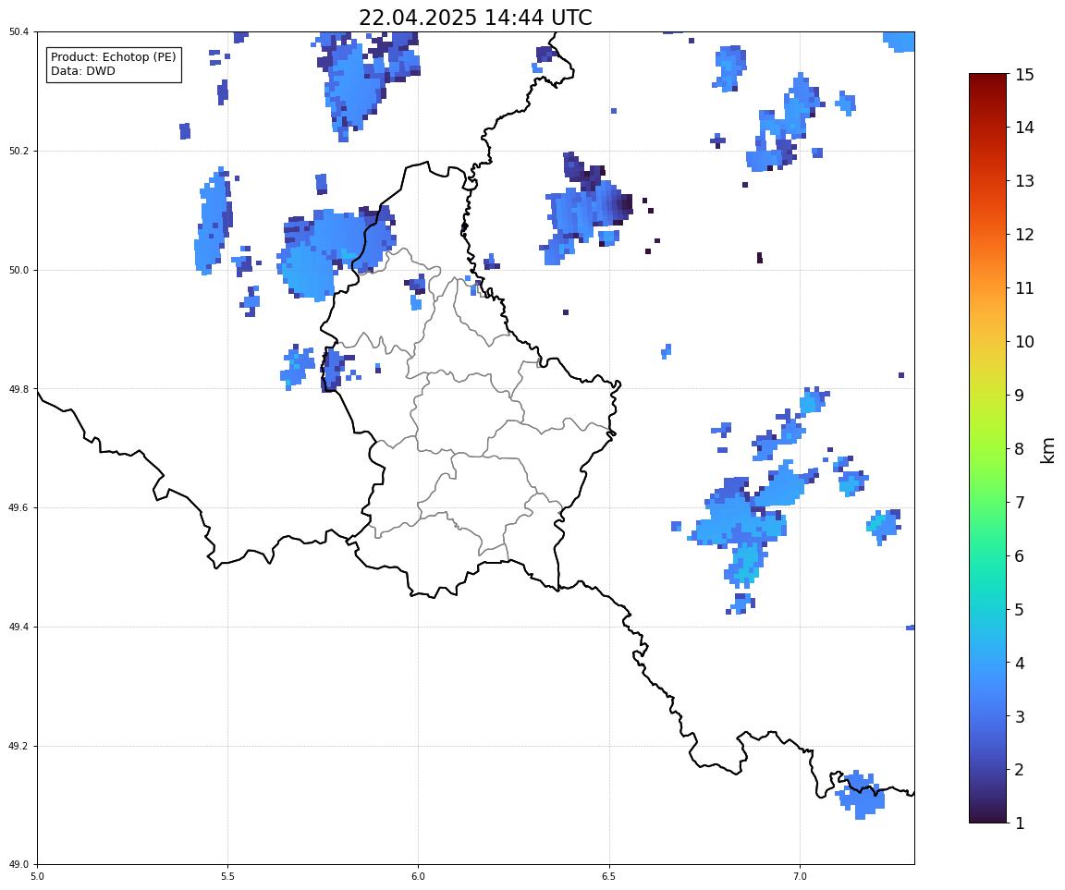Click the colorbar label '7'
Image resolution: width=1065 pixels, height=890 pixels.
click(1020, 503)
